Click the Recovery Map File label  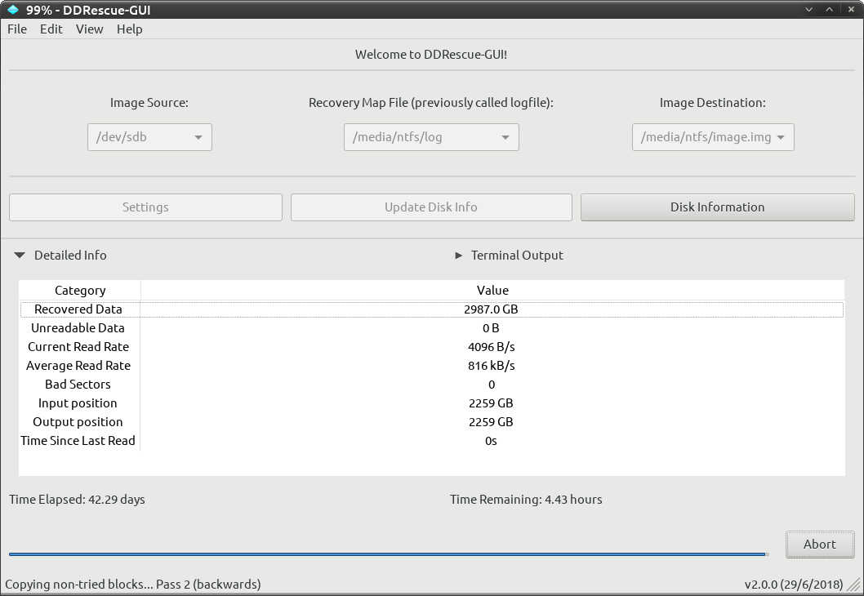click(431, 103)
